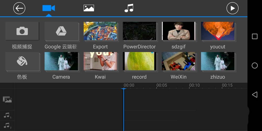Click the 00:05 mark on timeline ruler
This screenshot has width=262, height=131.
161,85
